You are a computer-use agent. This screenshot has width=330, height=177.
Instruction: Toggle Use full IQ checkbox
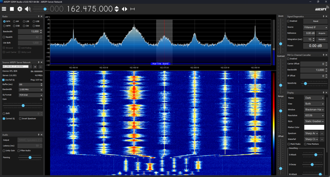tap(4, 80)
